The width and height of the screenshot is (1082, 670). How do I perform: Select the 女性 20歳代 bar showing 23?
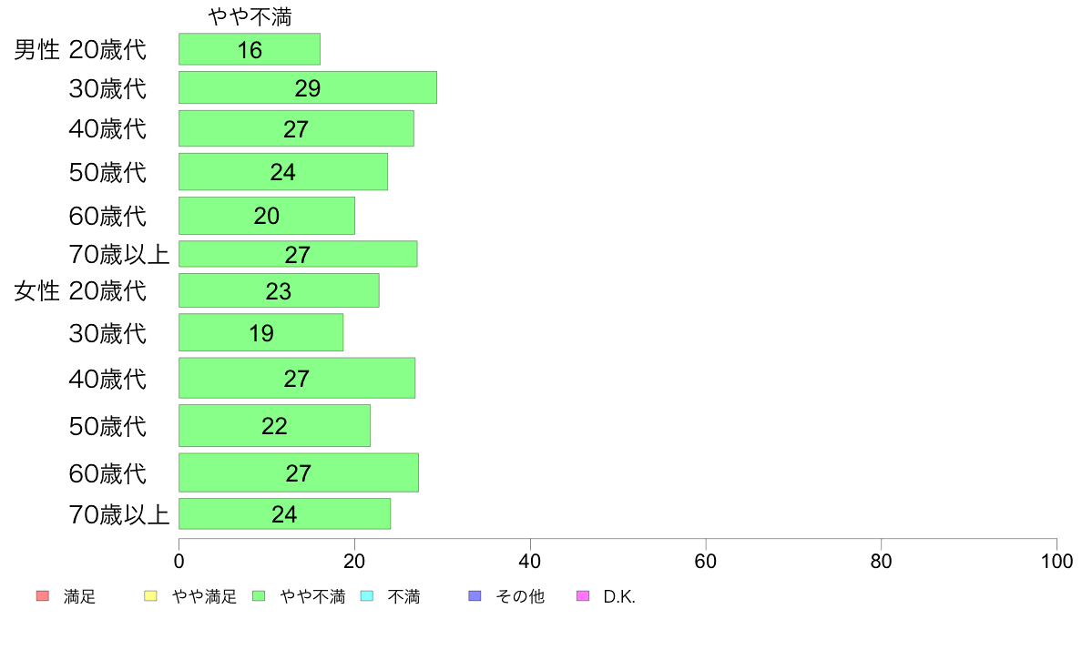pyautogui.click(x=279, y=290)
